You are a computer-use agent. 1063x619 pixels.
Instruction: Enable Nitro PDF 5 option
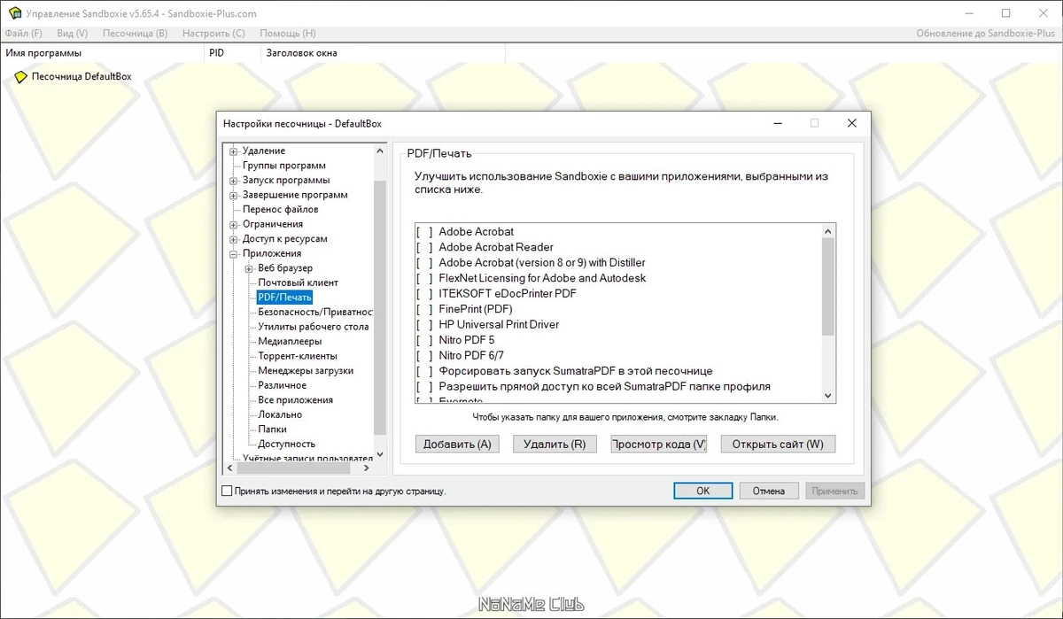(x=424, y=340)
